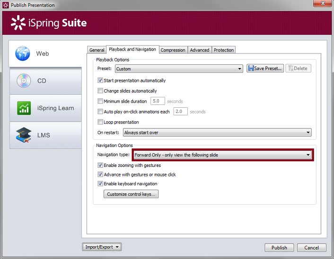Select the iSpring Learn destination

tap(45, 108)
